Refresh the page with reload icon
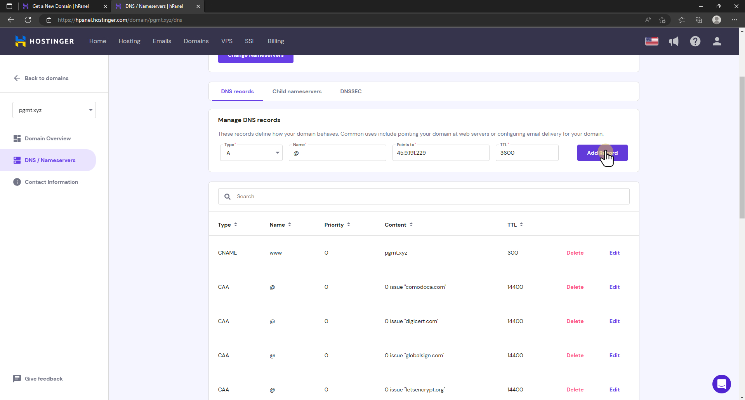Image resolution: width=745 pixels, height=400 pixels. (28, 20)
